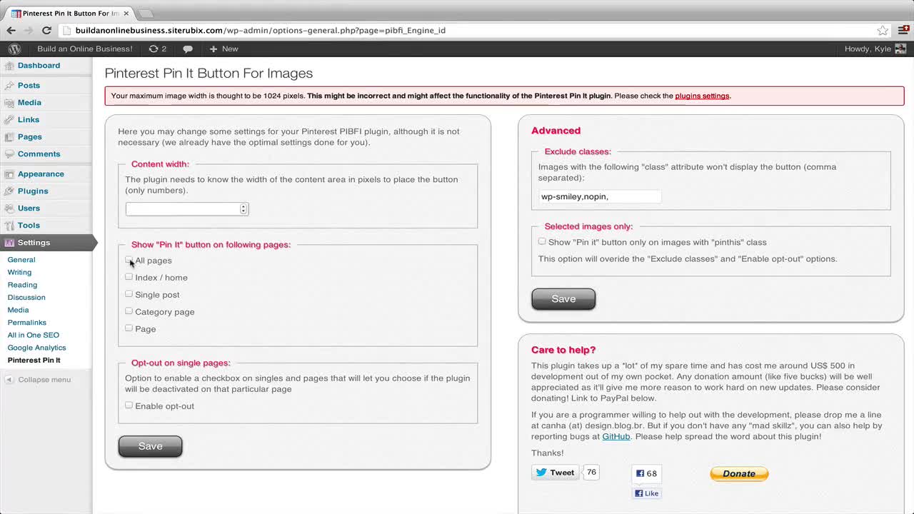The image size is (914, 514).
Task: Click the Links sidebar icon
Action: point(9,120)
